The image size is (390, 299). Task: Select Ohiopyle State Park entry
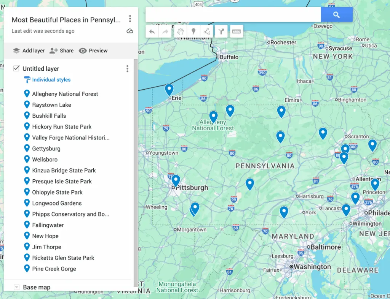(57, 192)
